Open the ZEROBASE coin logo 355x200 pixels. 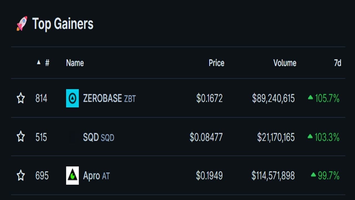click(72, 98)
